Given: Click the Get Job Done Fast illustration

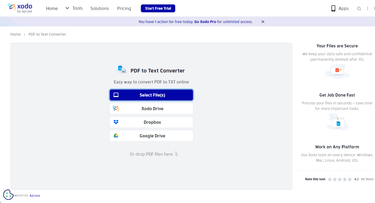Looking at the screenshot, I should (x=337, y=122).
